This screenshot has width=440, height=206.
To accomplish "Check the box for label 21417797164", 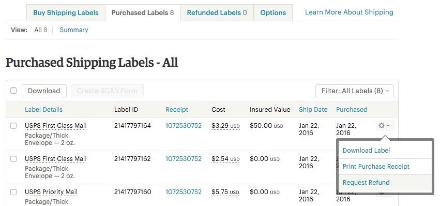I will pos(13,126).
